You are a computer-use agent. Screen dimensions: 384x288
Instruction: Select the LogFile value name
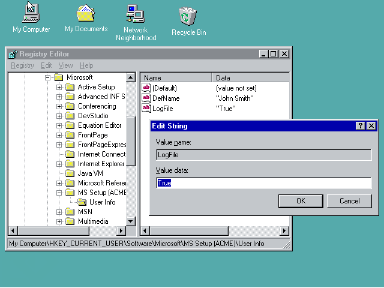tap(163, 109)
